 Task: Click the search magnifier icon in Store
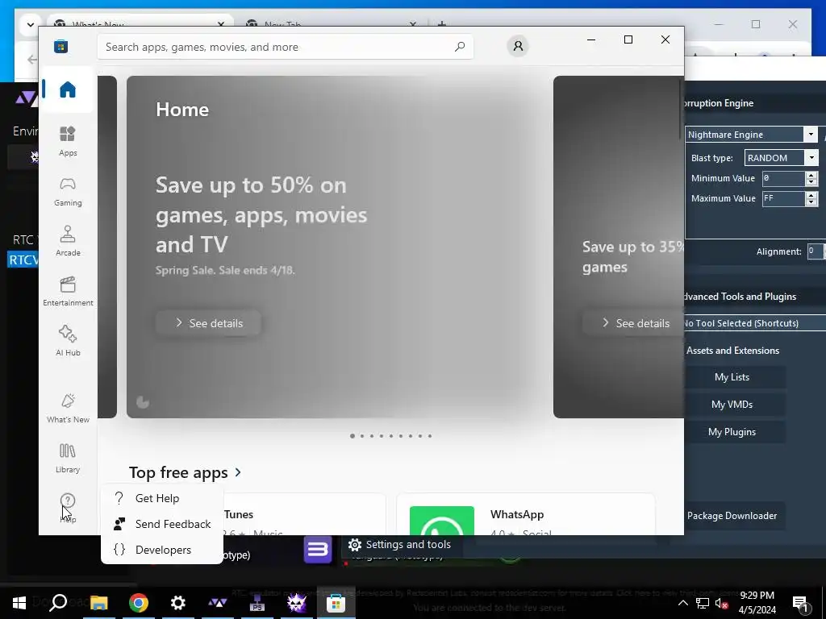pos(459,47)
